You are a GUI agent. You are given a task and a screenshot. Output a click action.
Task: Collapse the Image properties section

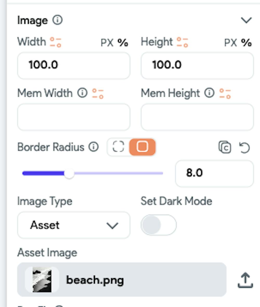click(x=246, y=20)
